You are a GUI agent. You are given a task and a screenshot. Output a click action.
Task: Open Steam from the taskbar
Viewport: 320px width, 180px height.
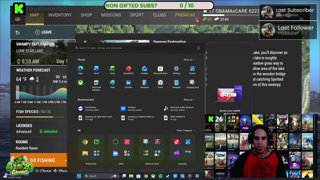pos(167,176)
